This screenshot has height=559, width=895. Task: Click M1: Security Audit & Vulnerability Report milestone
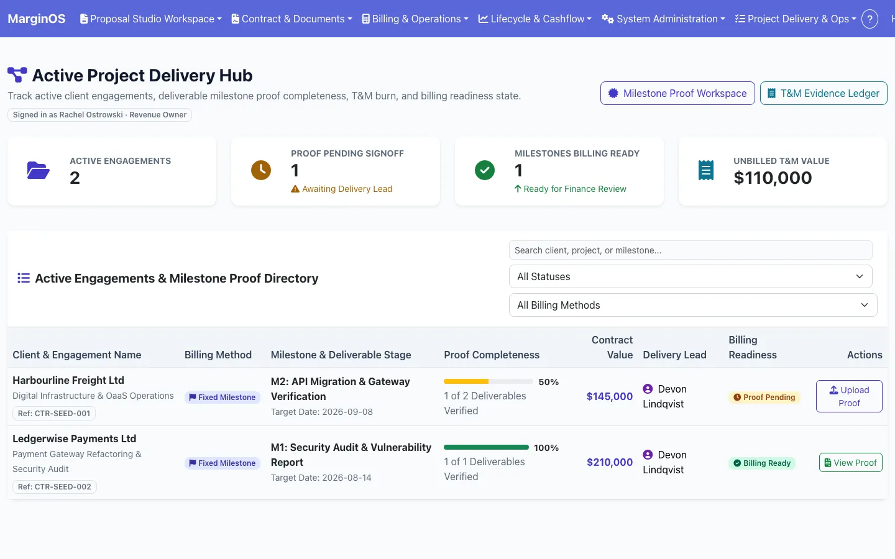pyautogui.click(x=351, y=455)
